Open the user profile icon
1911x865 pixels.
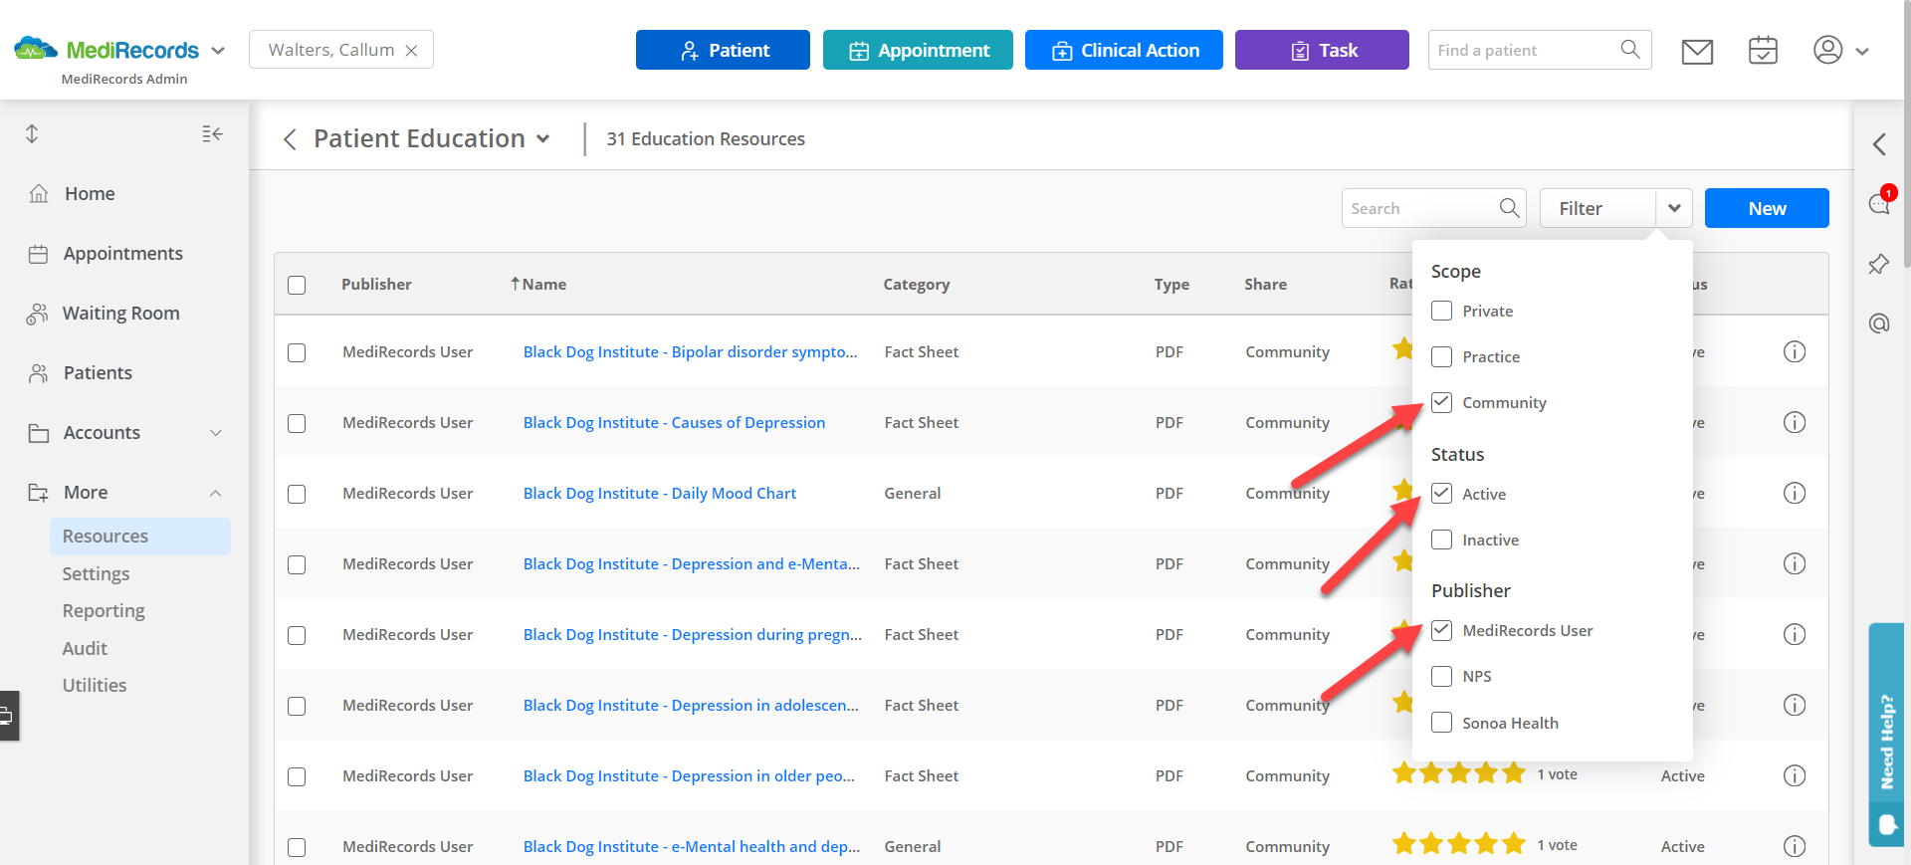click(x=1827, y=50)
